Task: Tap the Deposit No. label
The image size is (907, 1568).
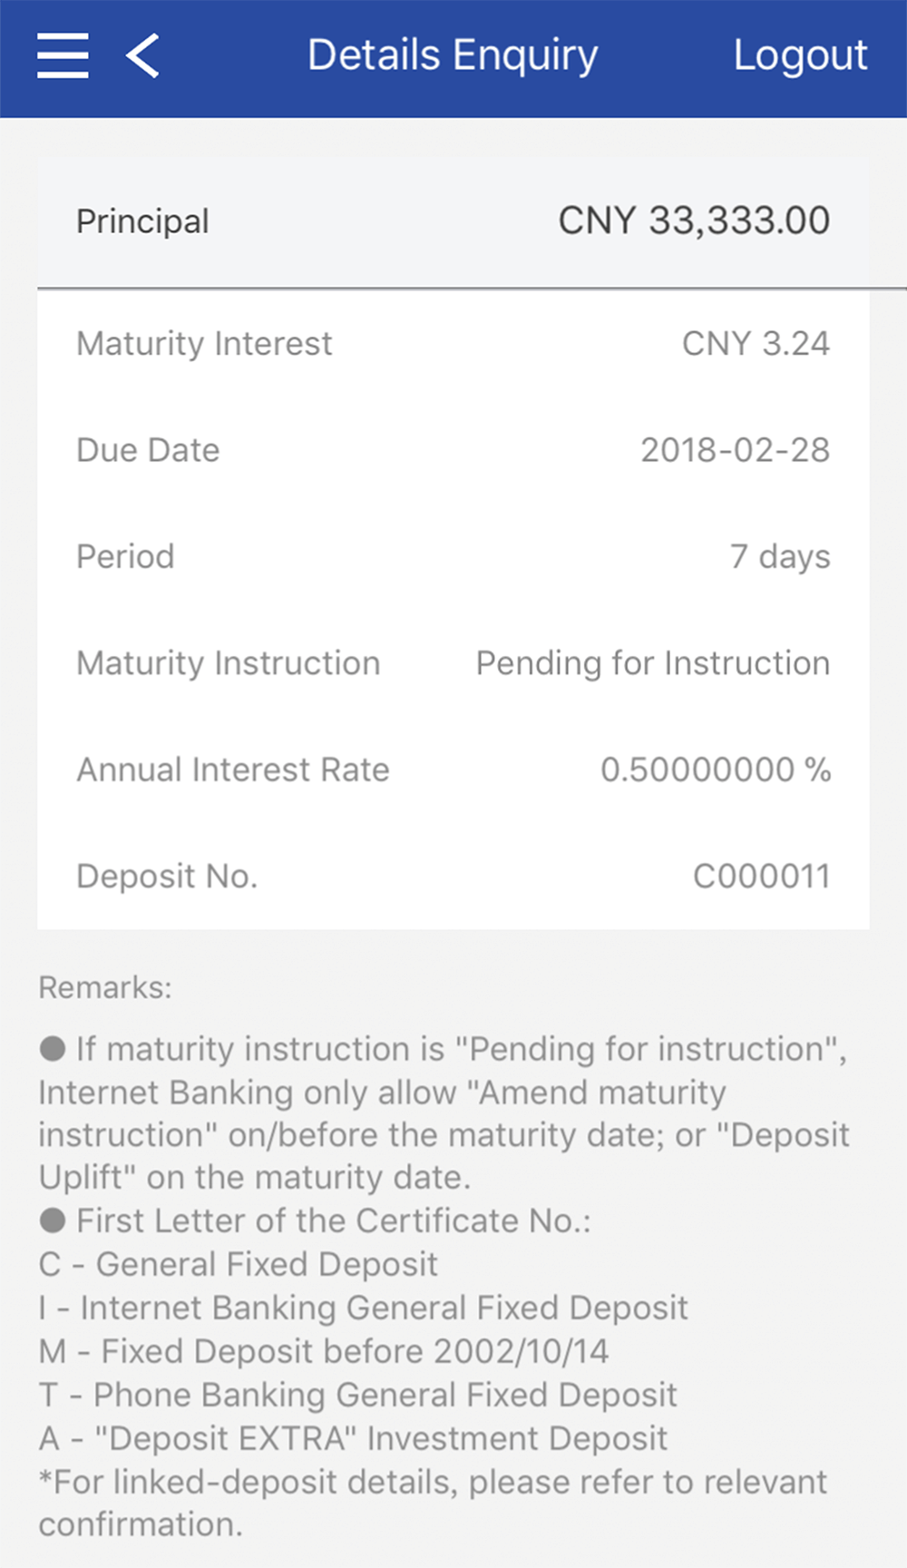Action: point(167,877)
